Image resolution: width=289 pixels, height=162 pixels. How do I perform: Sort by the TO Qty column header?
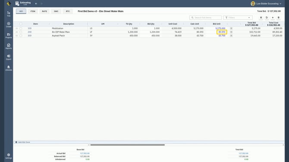click(129, 24)
